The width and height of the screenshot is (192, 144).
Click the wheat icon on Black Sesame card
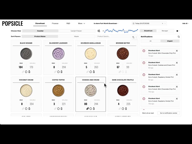click(x=23, y=72)
